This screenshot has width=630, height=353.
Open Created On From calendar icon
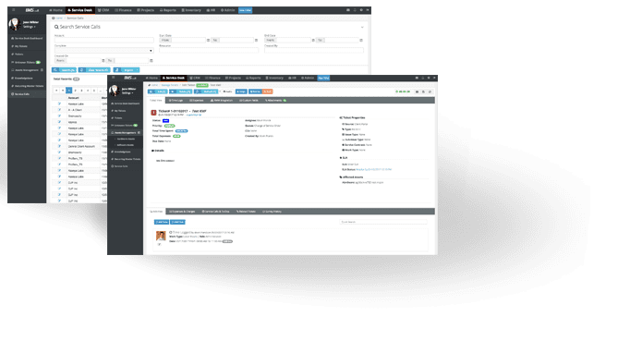pyautogui.click(x=103, y=61)
